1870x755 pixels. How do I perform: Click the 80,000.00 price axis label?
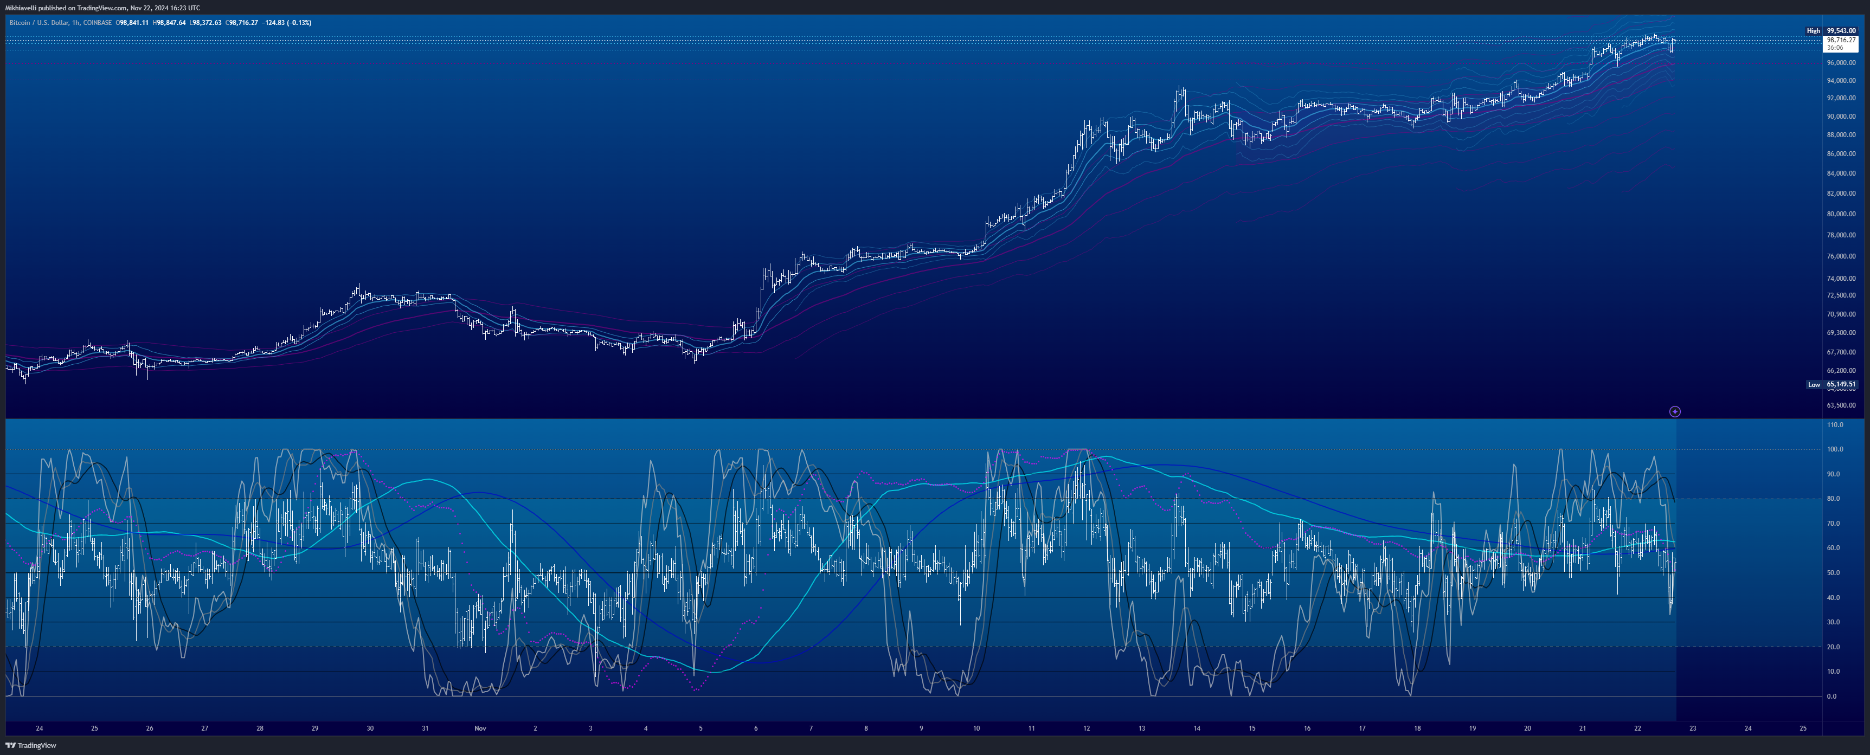pyautogui.click(x=1841, y=214)
